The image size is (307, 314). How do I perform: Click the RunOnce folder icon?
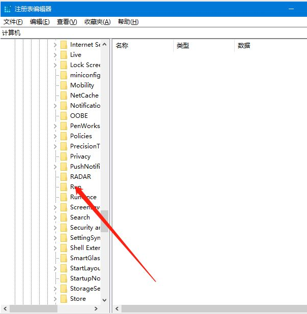[x=64, y=197]
